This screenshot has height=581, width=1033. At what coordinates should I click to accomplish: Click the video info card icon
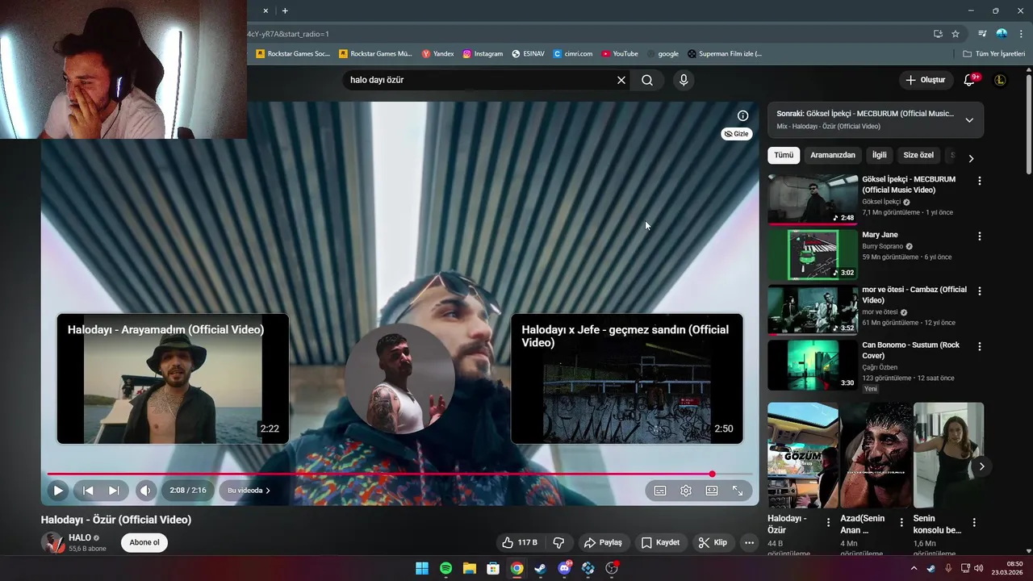pyautogui.click(x=742, y=115)
